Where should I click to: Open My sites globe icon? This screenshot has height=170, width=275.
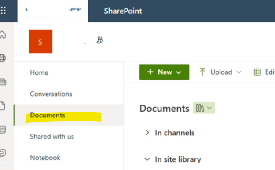[3, 58]
